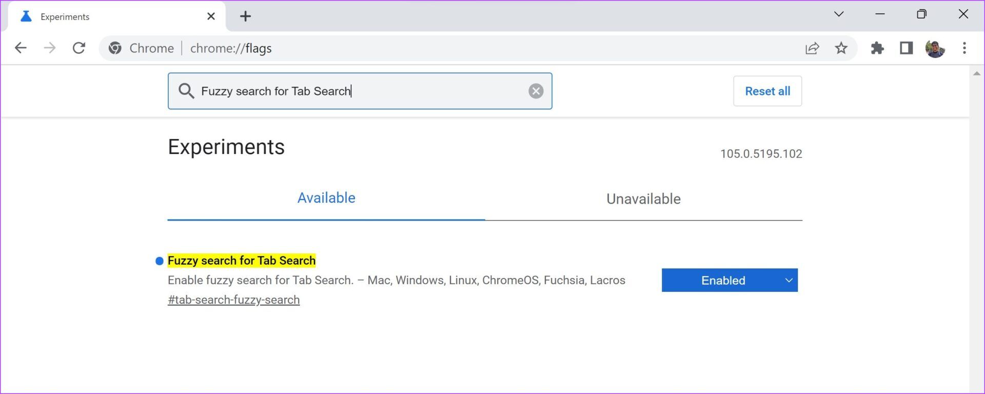Open the #tab-search-fuzzy-search link
Screen dimensions: 985x394
tap(233, 300)
